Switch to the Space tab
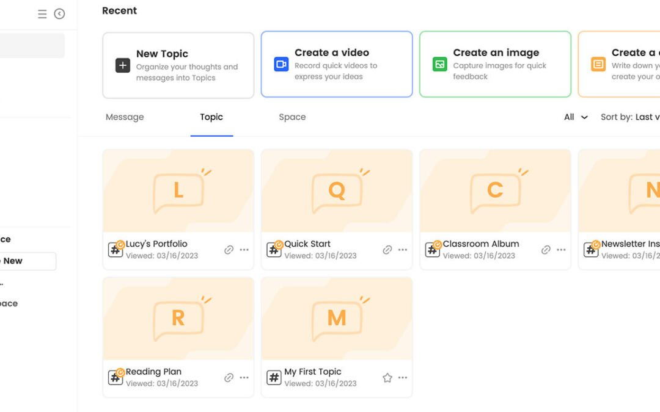This screenshot has width=660, height=412. (292, 117)
